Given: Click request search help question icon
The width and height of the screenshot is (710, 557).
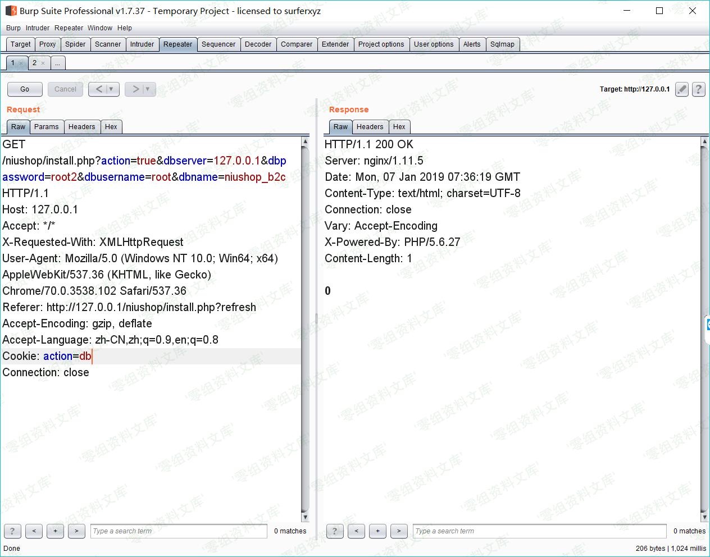Looking at the screenshot, I should 12,531.
